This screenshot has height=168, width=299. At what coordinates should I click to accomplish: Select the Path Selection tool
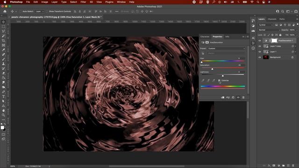[3, 101]
